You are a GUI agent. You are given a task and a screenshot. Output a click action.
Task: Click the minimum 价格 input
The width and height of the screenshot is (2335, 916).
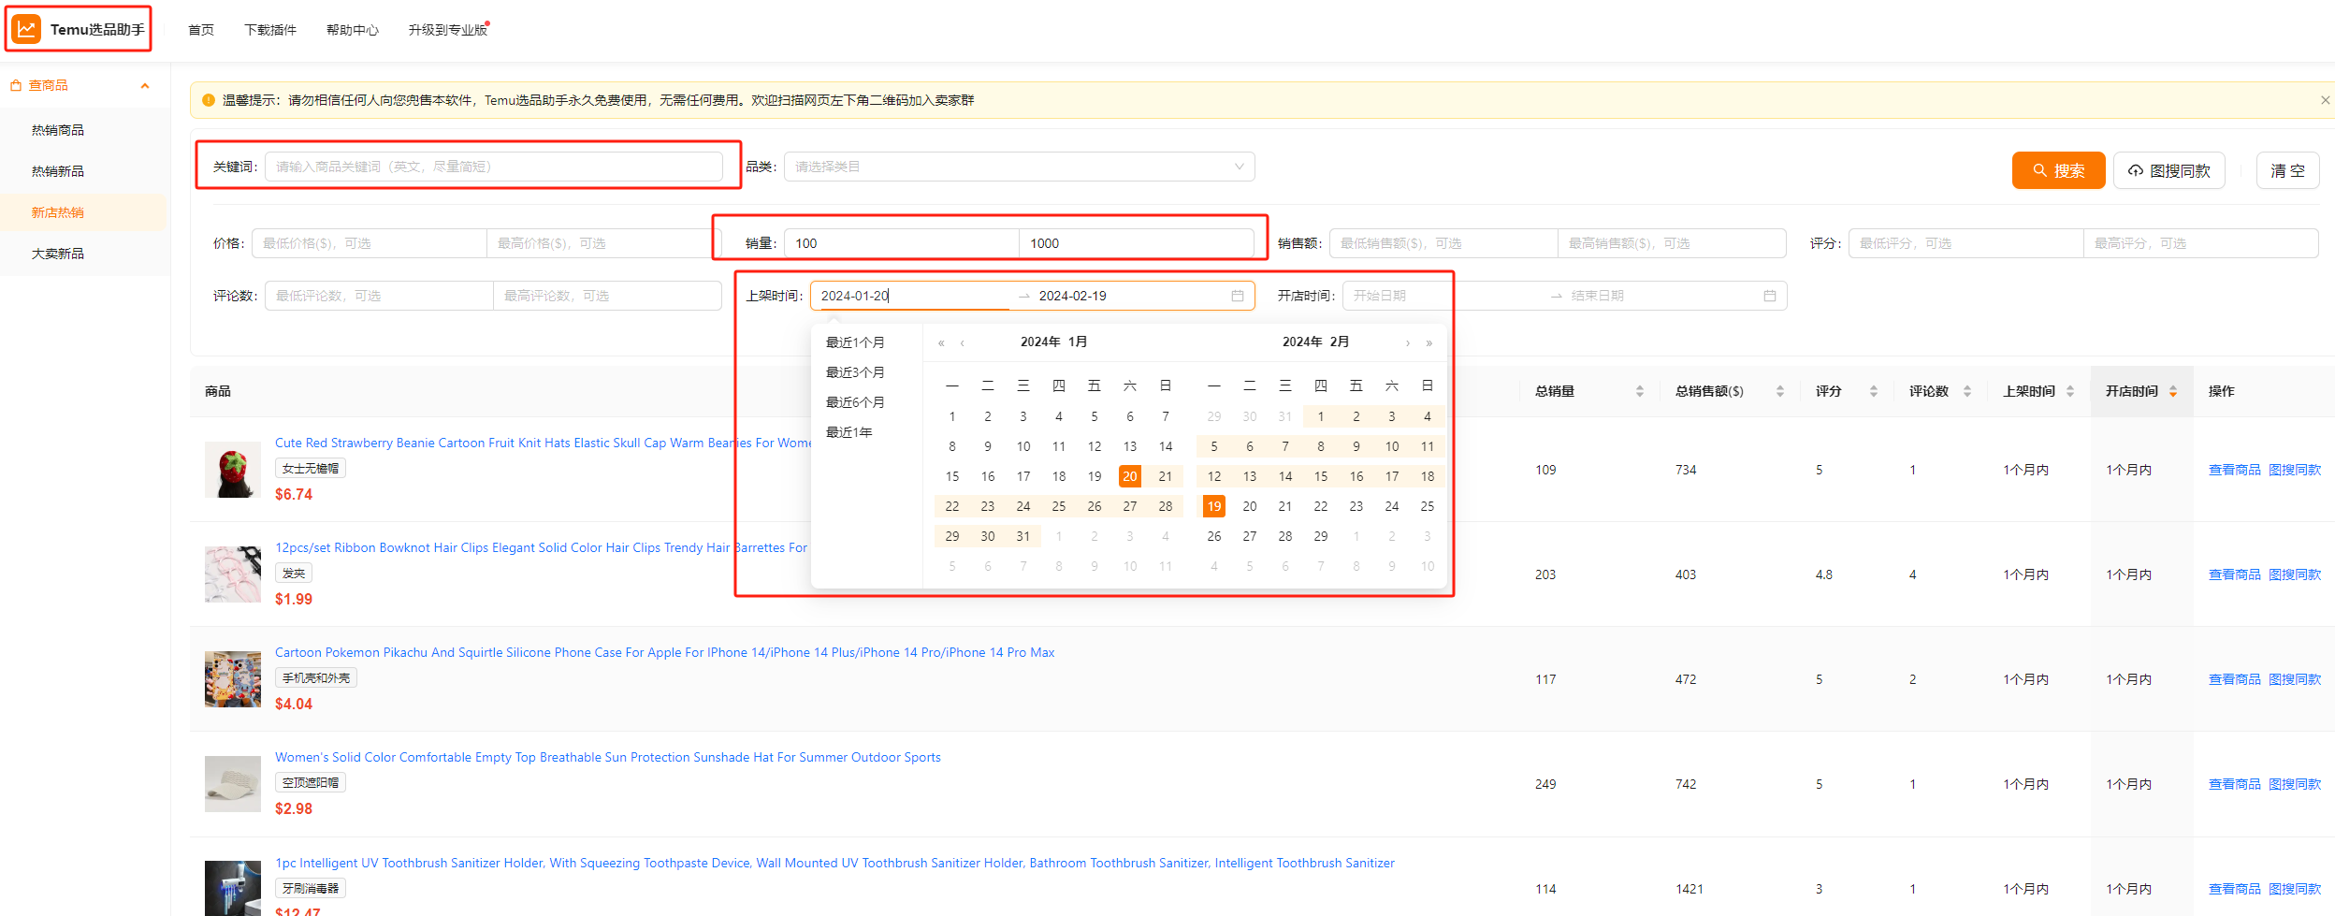(x=369, y=243)
